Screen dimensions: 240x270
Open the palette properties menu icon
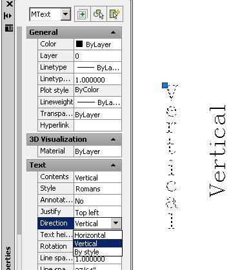point(9,28)
